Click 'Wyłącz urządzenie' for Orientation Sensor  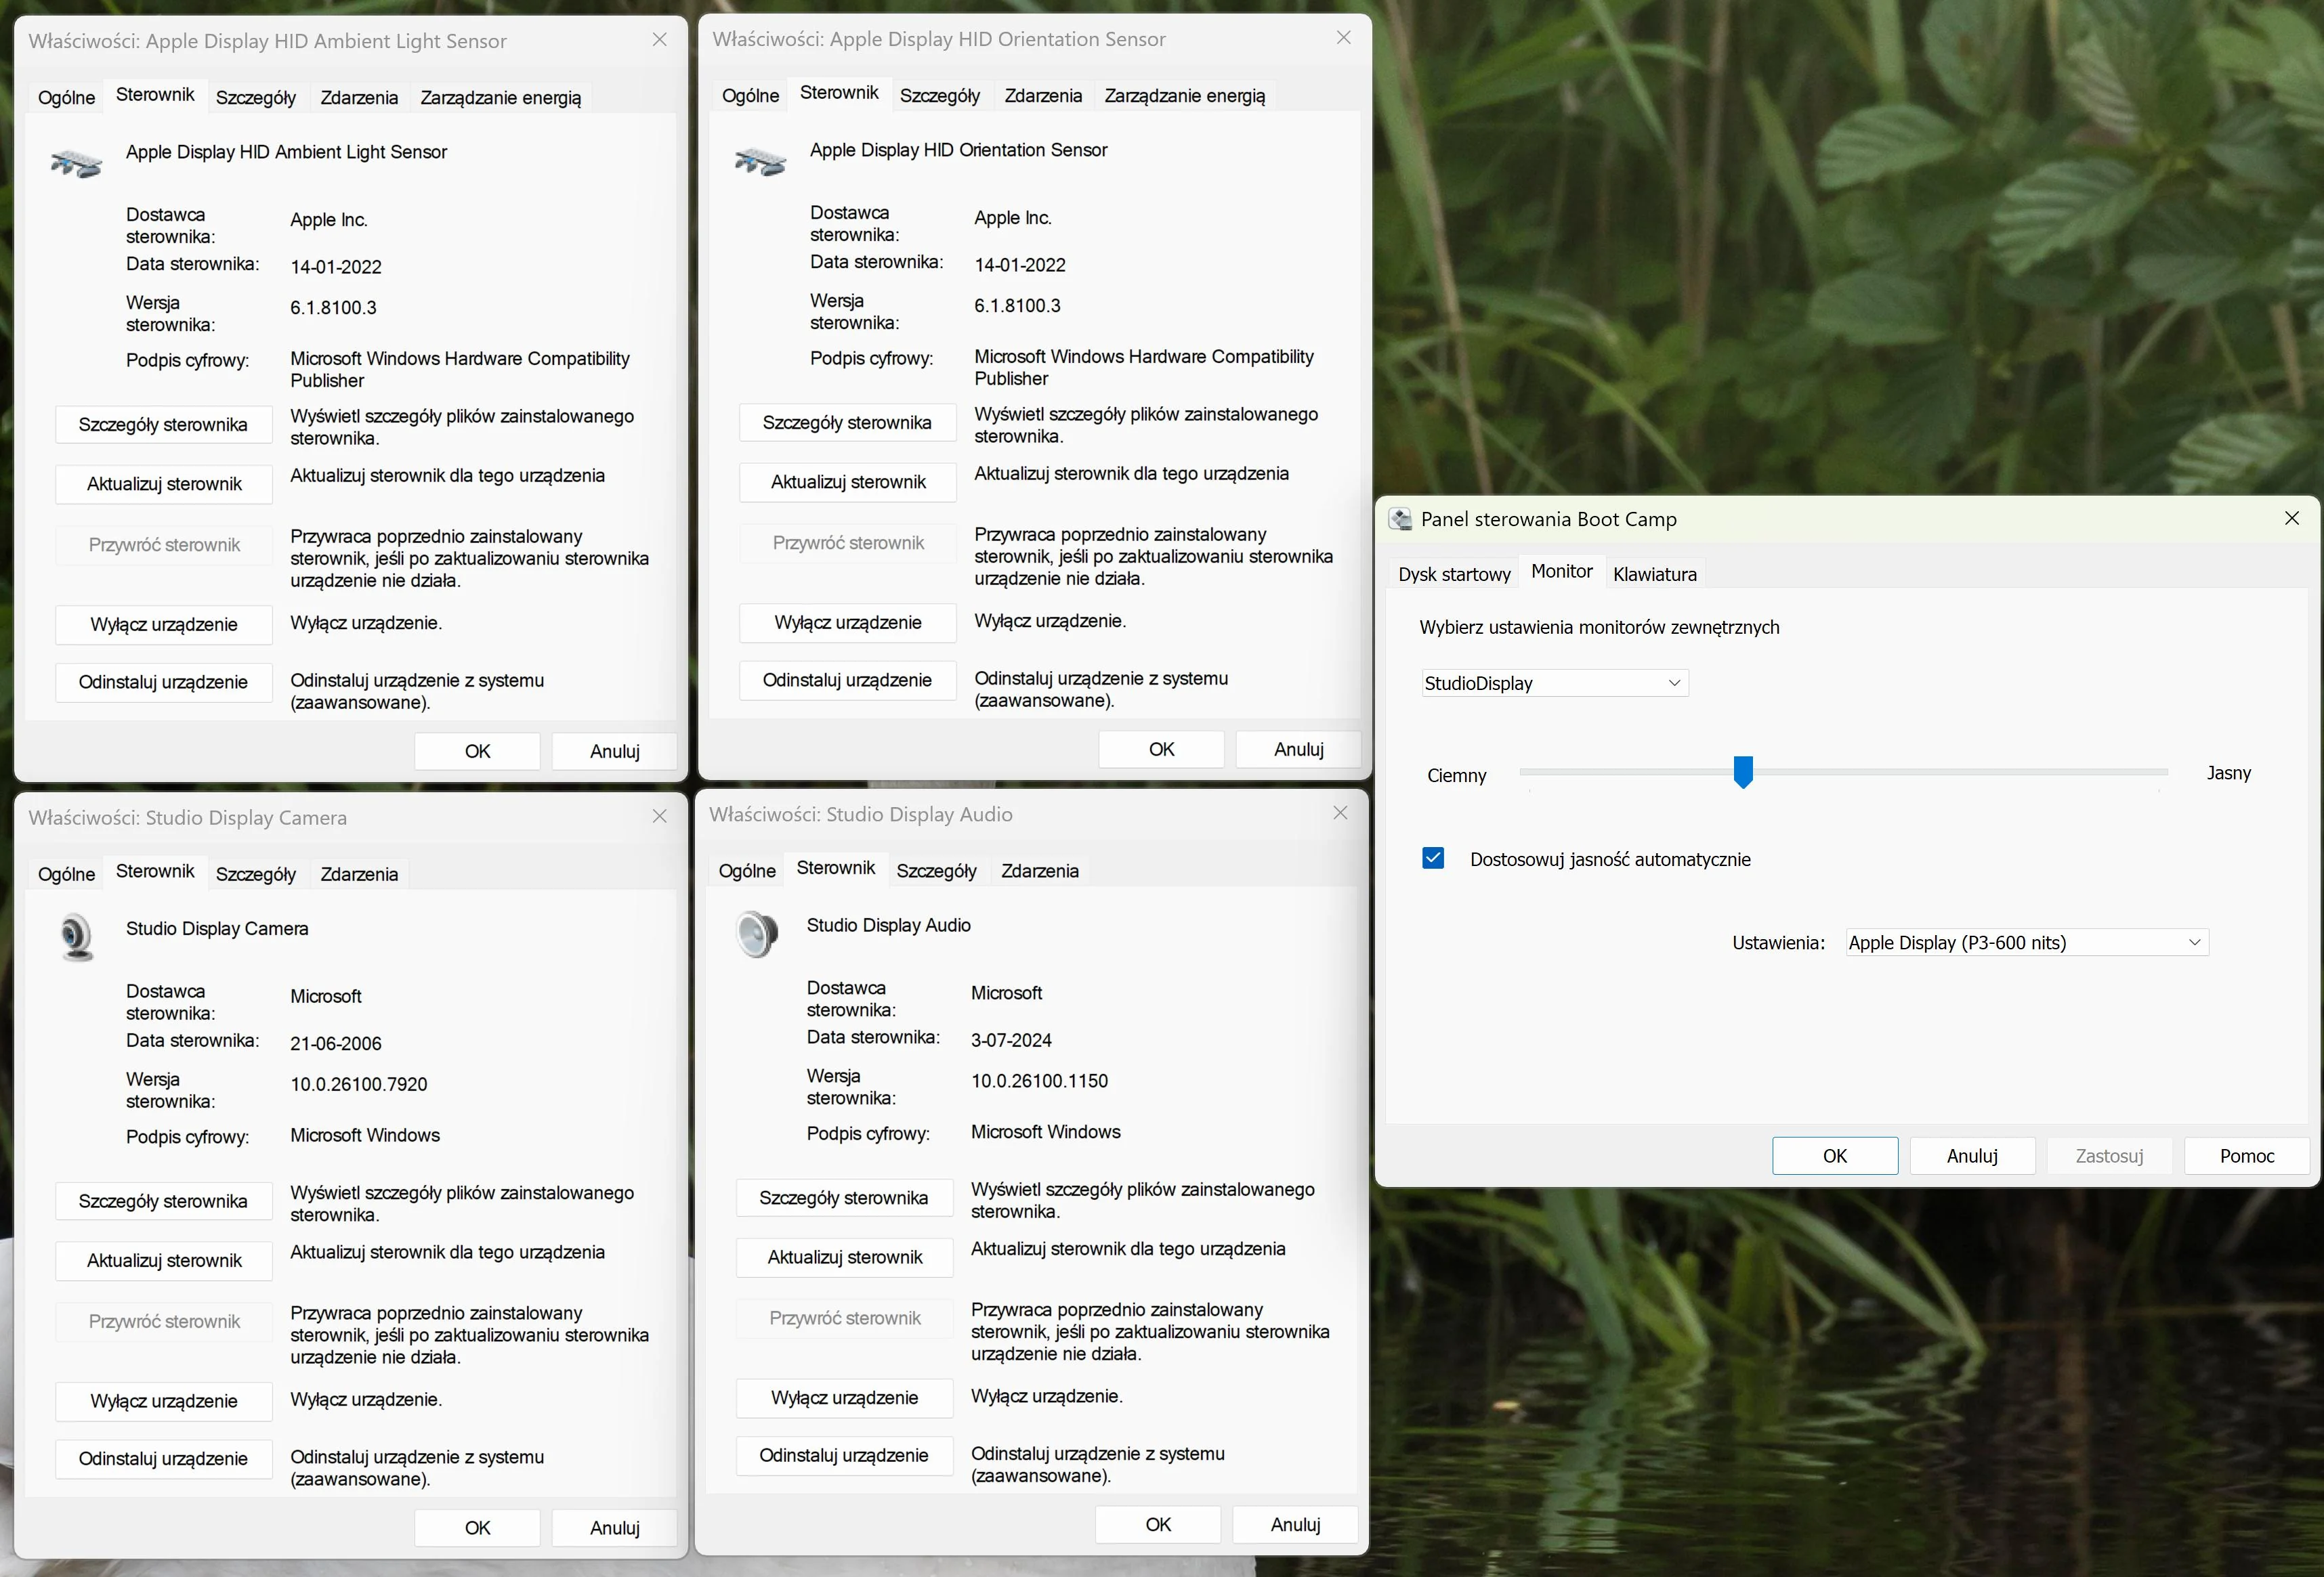pos(848,622)
